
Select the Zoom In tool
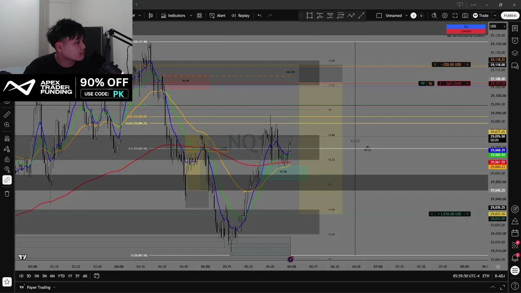click(7, 125)
